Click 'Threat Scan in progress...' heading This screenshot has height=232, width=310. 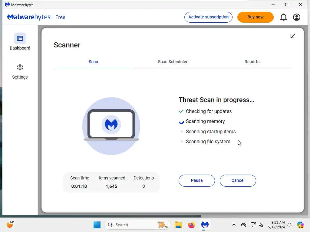pyautogui.click(x=216, y=100)
